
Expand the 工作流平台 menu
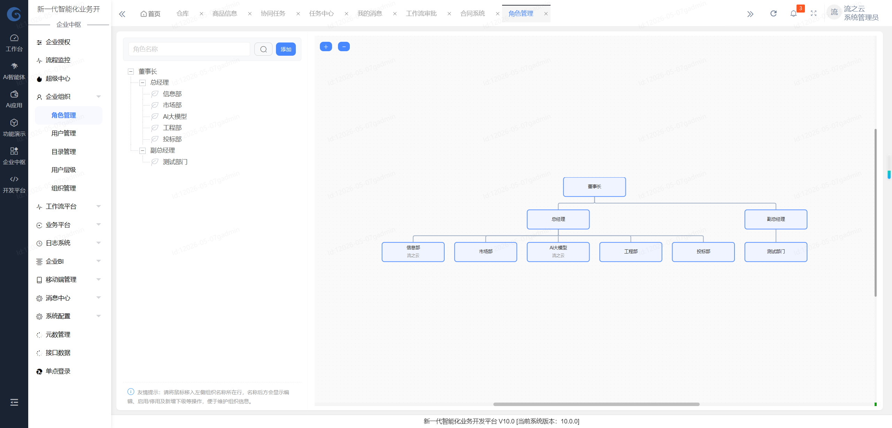click(x=69, y=207)
